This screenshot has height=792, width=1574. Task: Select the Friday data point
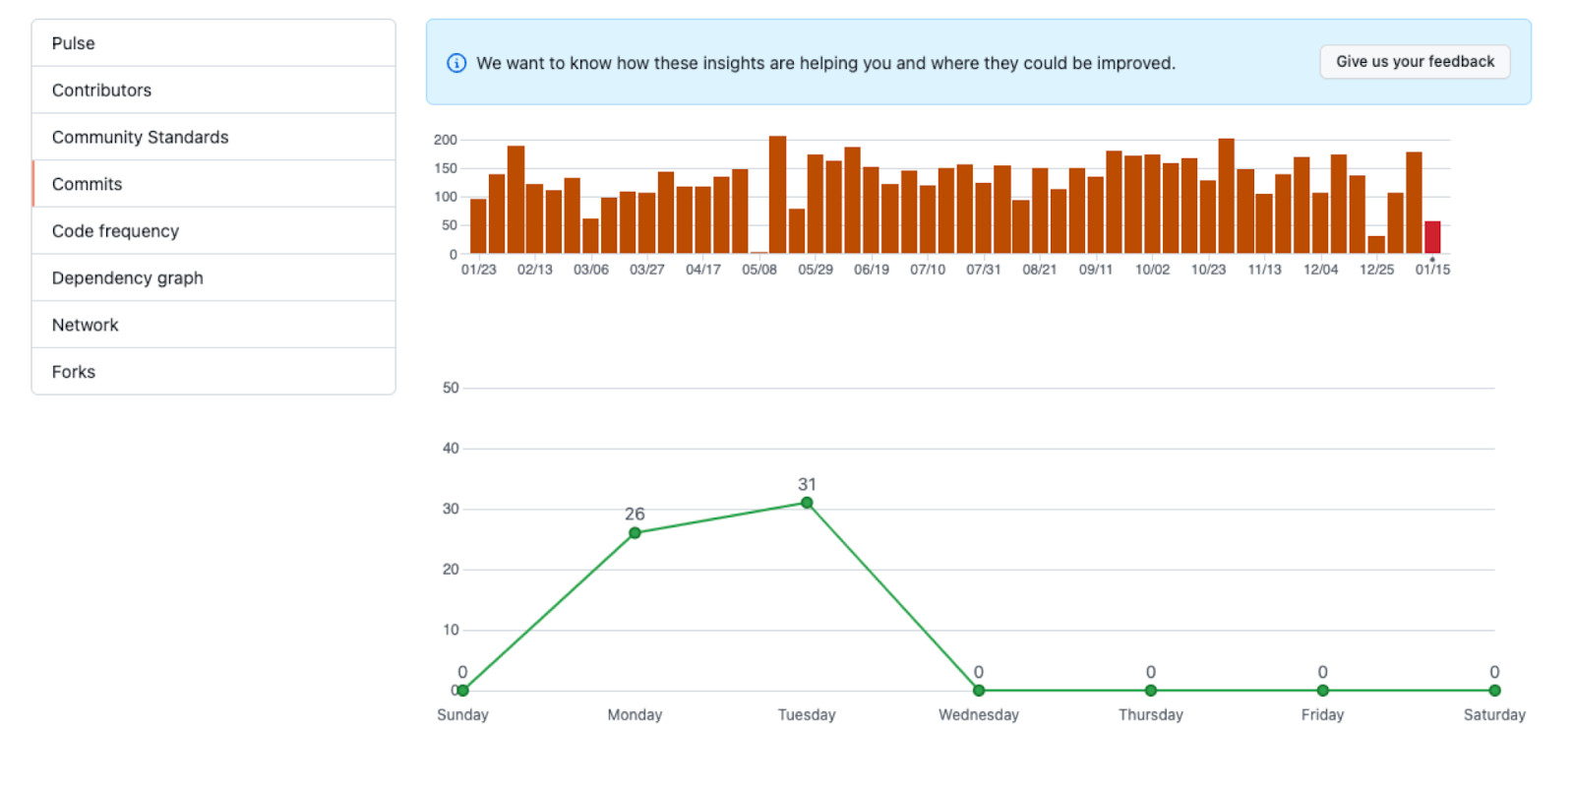coord(1322,691)
